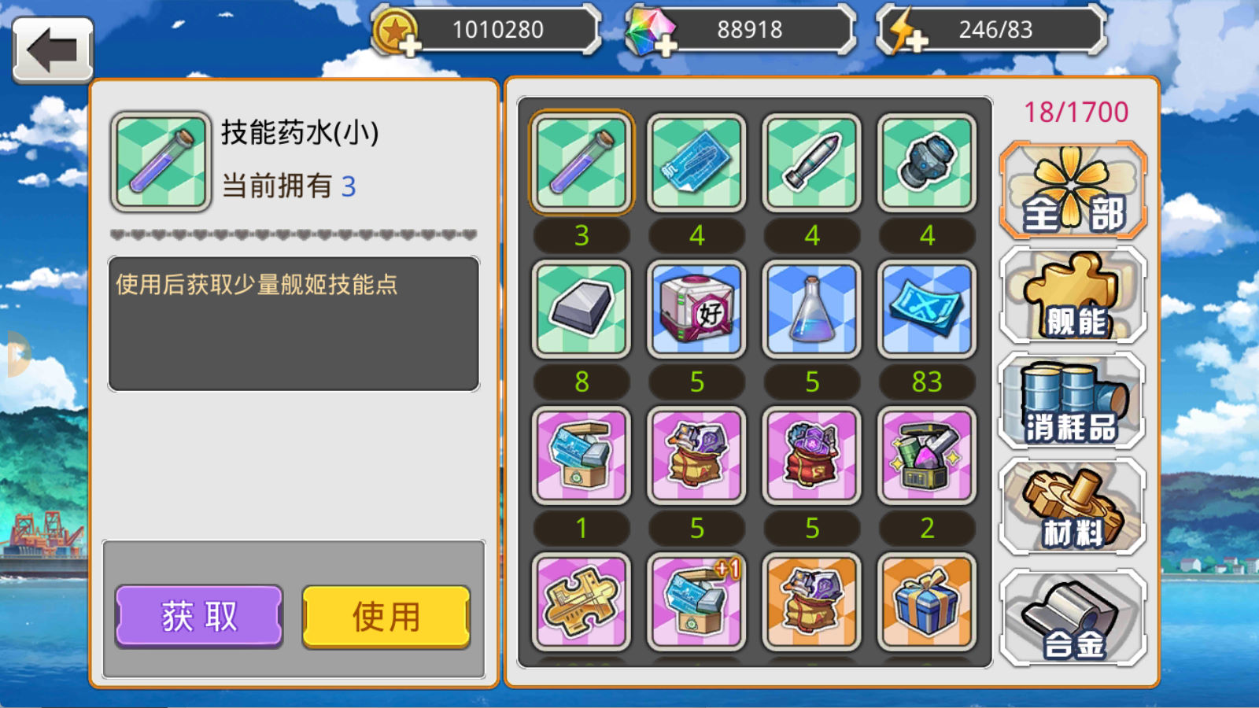The image size is (1259, 708).
Task: Select the torpedo item in the grid
Action: [811, 162]
